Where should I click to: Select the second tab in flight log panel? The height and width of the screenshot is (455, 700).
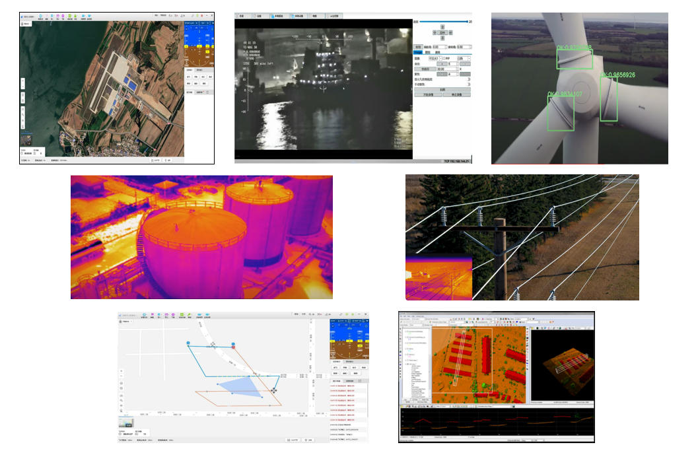click(350, 381)
